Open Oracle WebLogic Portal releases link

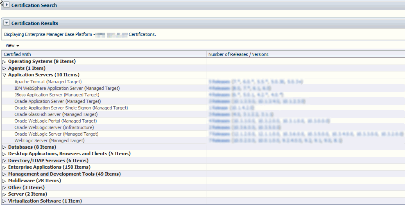[x=219, y=121]
